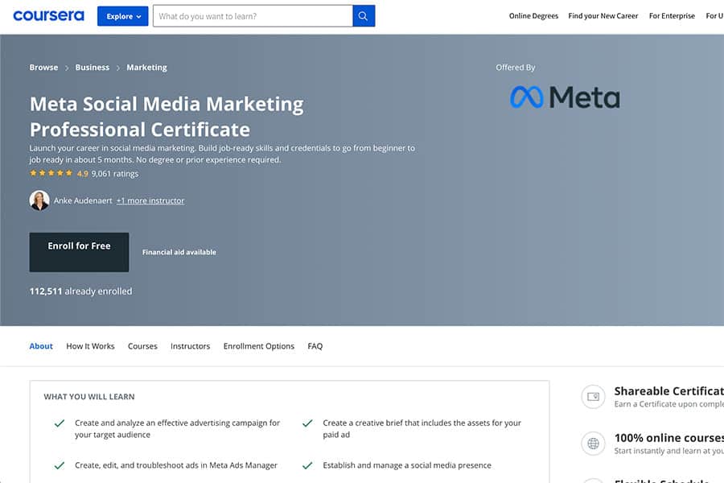Open the Explore dropdown menu
This screenshot has height=483, width=724.
point(123,16)
